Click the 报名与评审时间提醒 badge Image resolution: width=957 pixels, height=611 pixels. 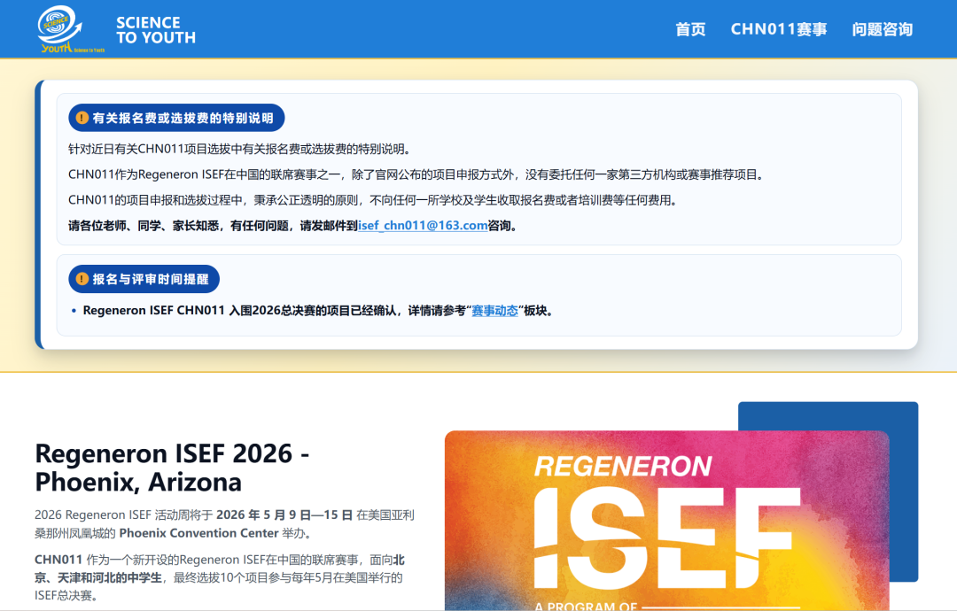pos(144,278)
